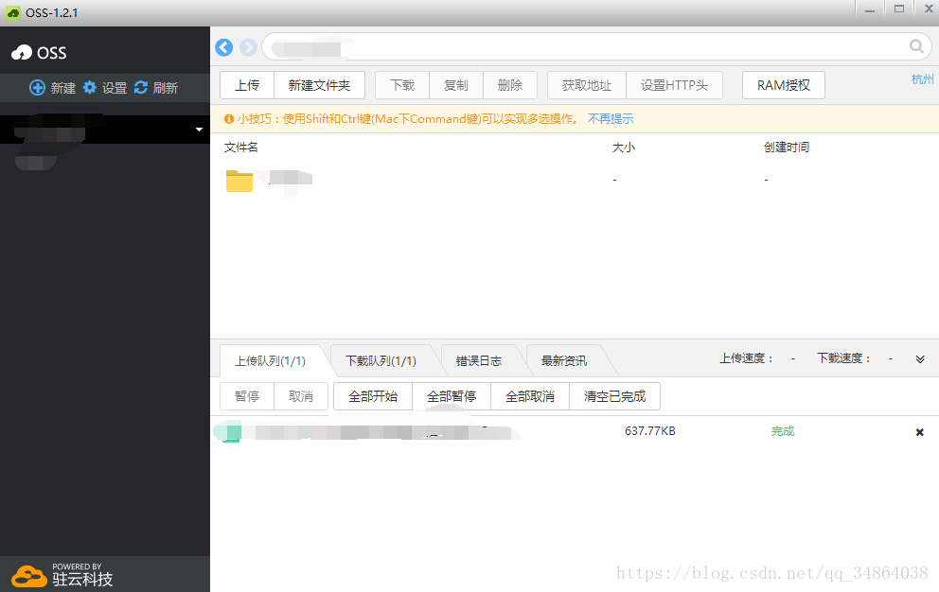Click the 不再提示 link

(x=611, y=118)
